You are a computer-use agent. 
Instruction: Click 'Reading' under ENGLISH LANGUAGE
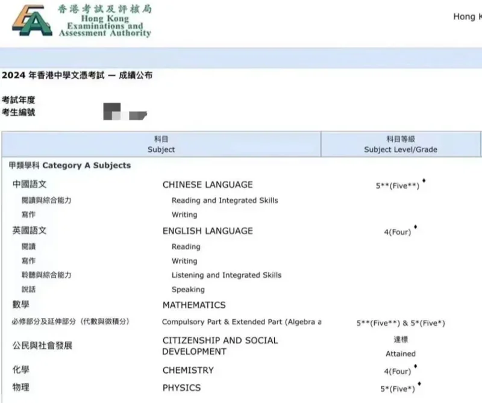pyautogui.click(x=186, y=246)
